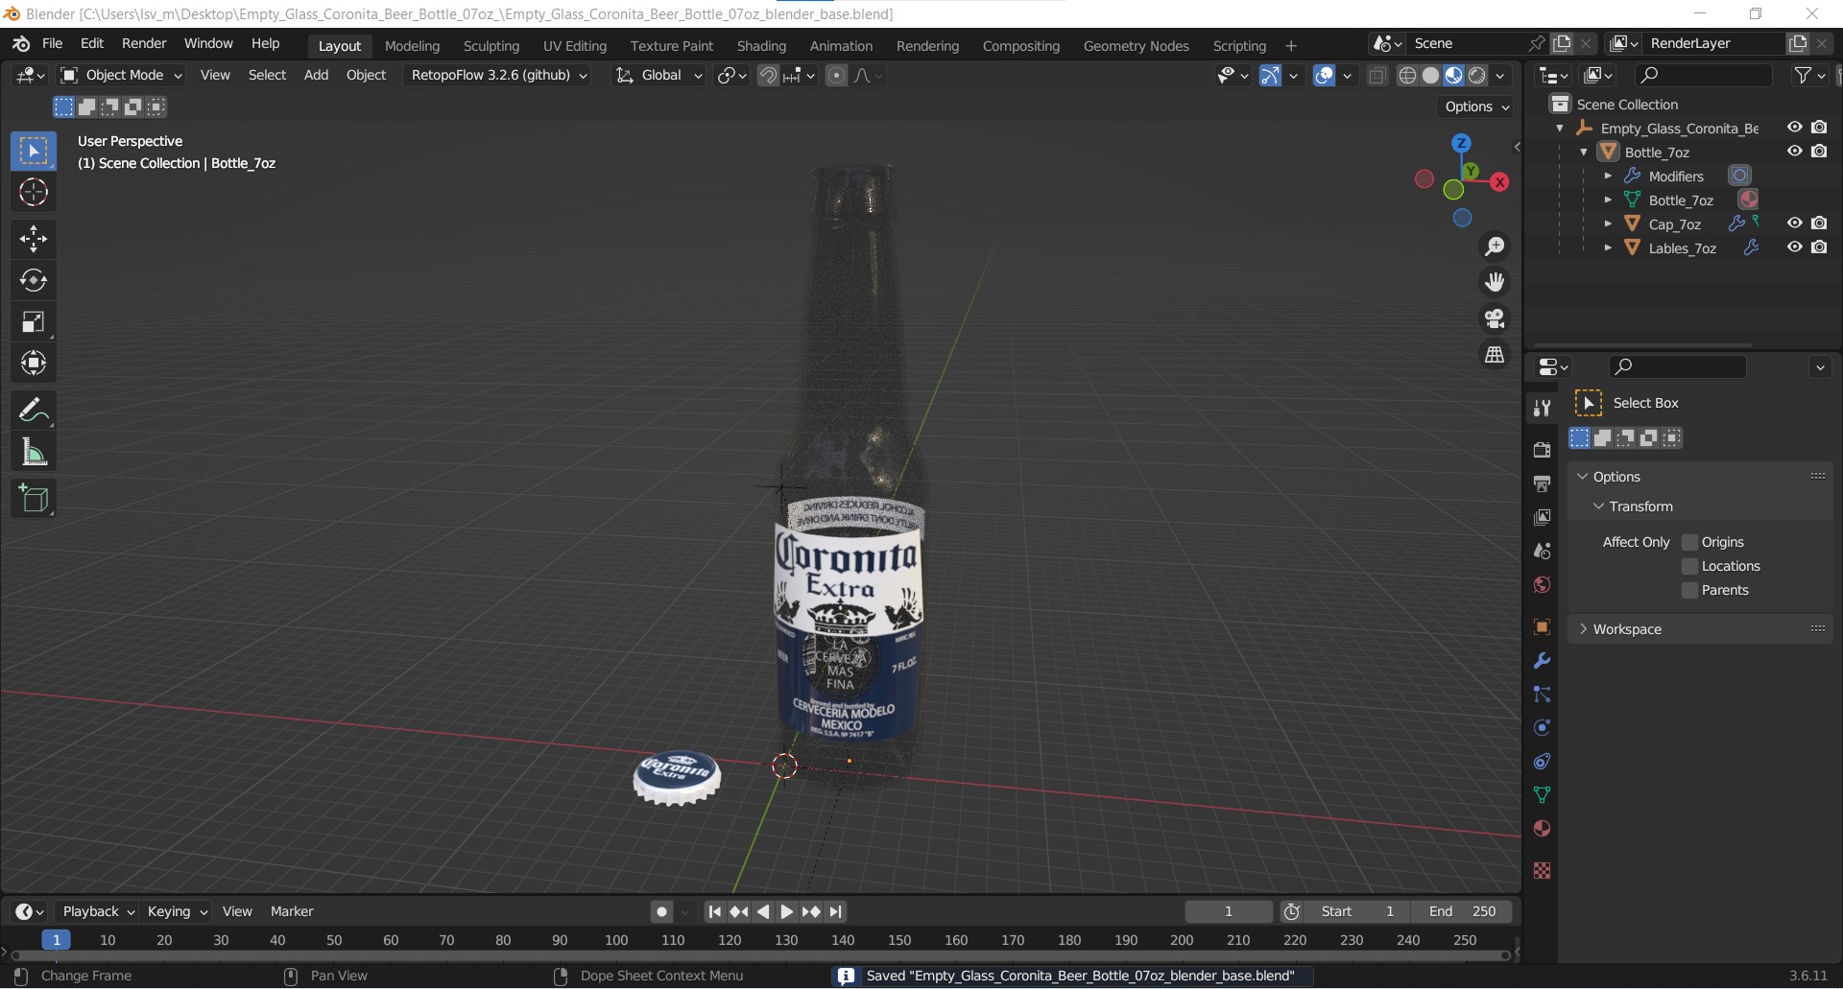Disable Cap_7oz in renders camera icon
The width and height of the screenshot is (1843, 989).
click(1819, 224)
